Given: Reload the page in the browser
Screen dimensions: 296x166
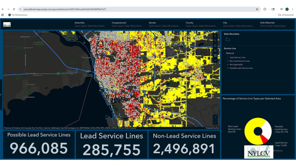Looking at the screenshot, I should [x=14, y=9].
